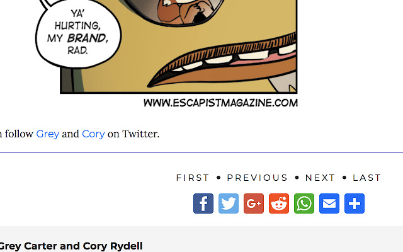Screen dimensions: 403x252
Task: Open more sharing options plus icon
Action: point(355,203)
